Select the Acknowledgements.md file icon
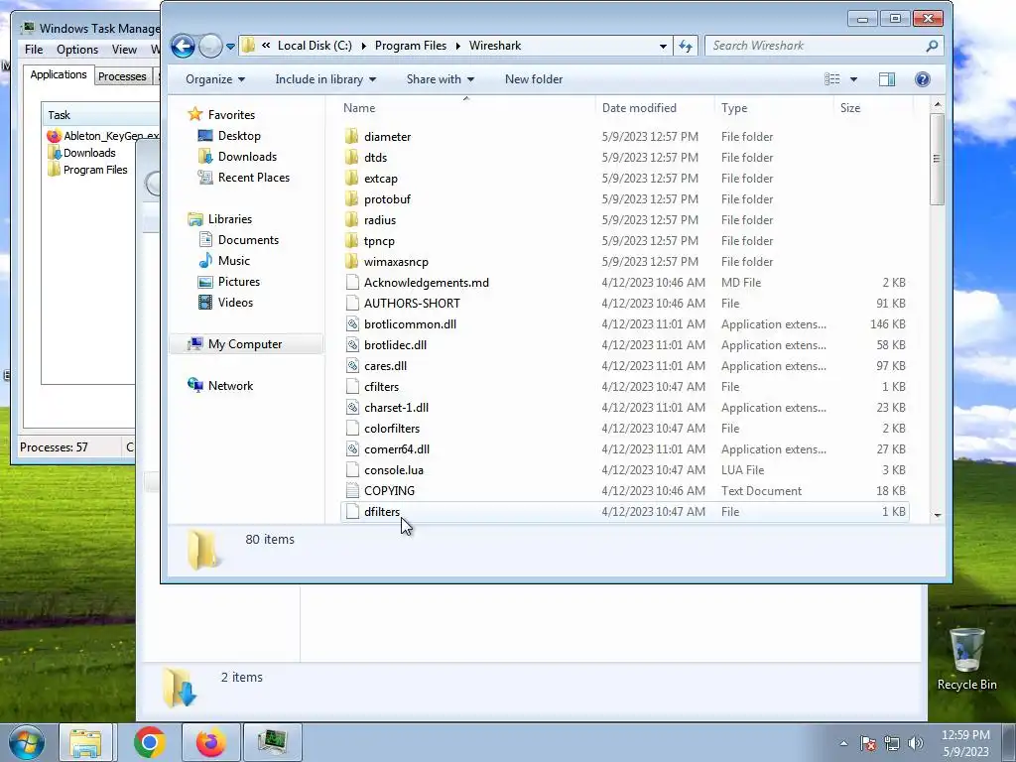Viewport: 1016px width, 762px height. (x=352, y=283)
